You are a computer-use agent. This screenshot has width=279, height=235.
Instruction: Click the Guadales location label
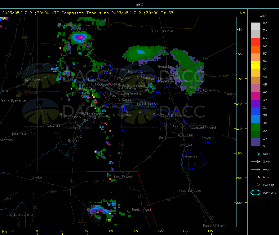coord(166,66)
